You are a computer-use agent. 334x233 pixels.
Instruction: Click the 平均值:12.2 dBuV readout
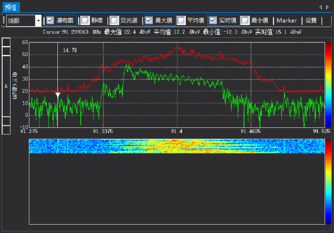[x=177, y=32]
